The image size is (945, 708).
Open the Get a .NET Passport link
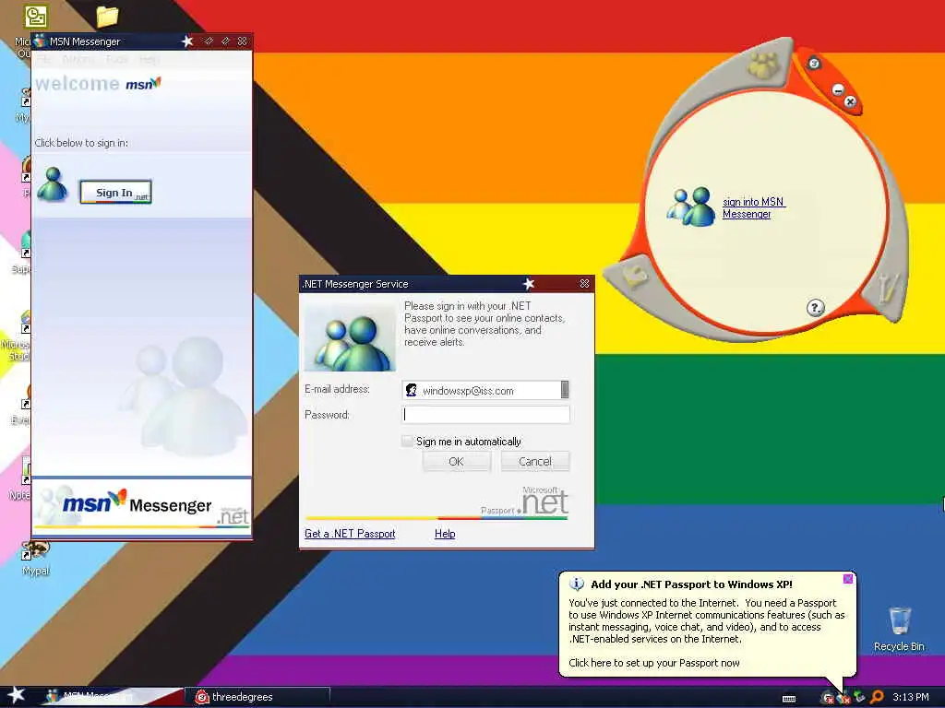(350, 534)
